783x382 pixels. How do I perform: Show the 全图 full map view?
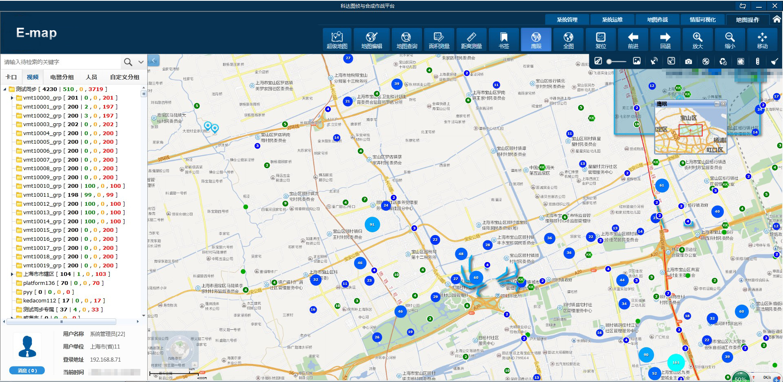click(568, 40)
